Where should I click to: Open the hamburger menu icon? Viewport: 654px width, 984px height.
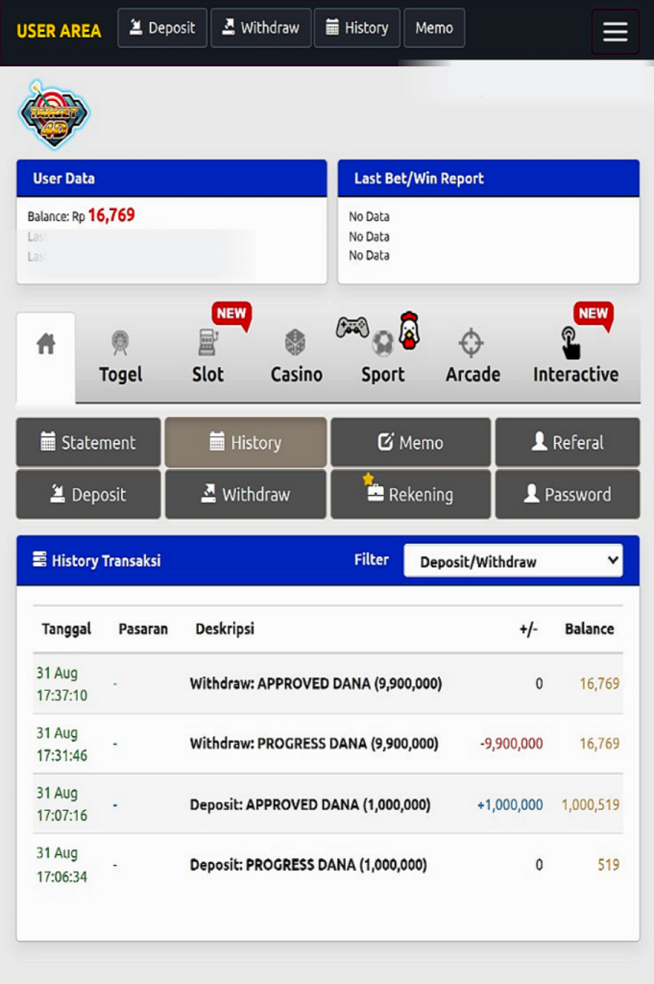[x=615, y=32]
